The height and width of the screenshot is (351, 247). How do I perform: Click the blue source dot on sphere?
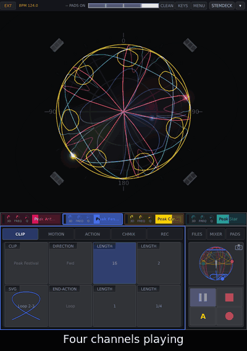pos(152,118)
